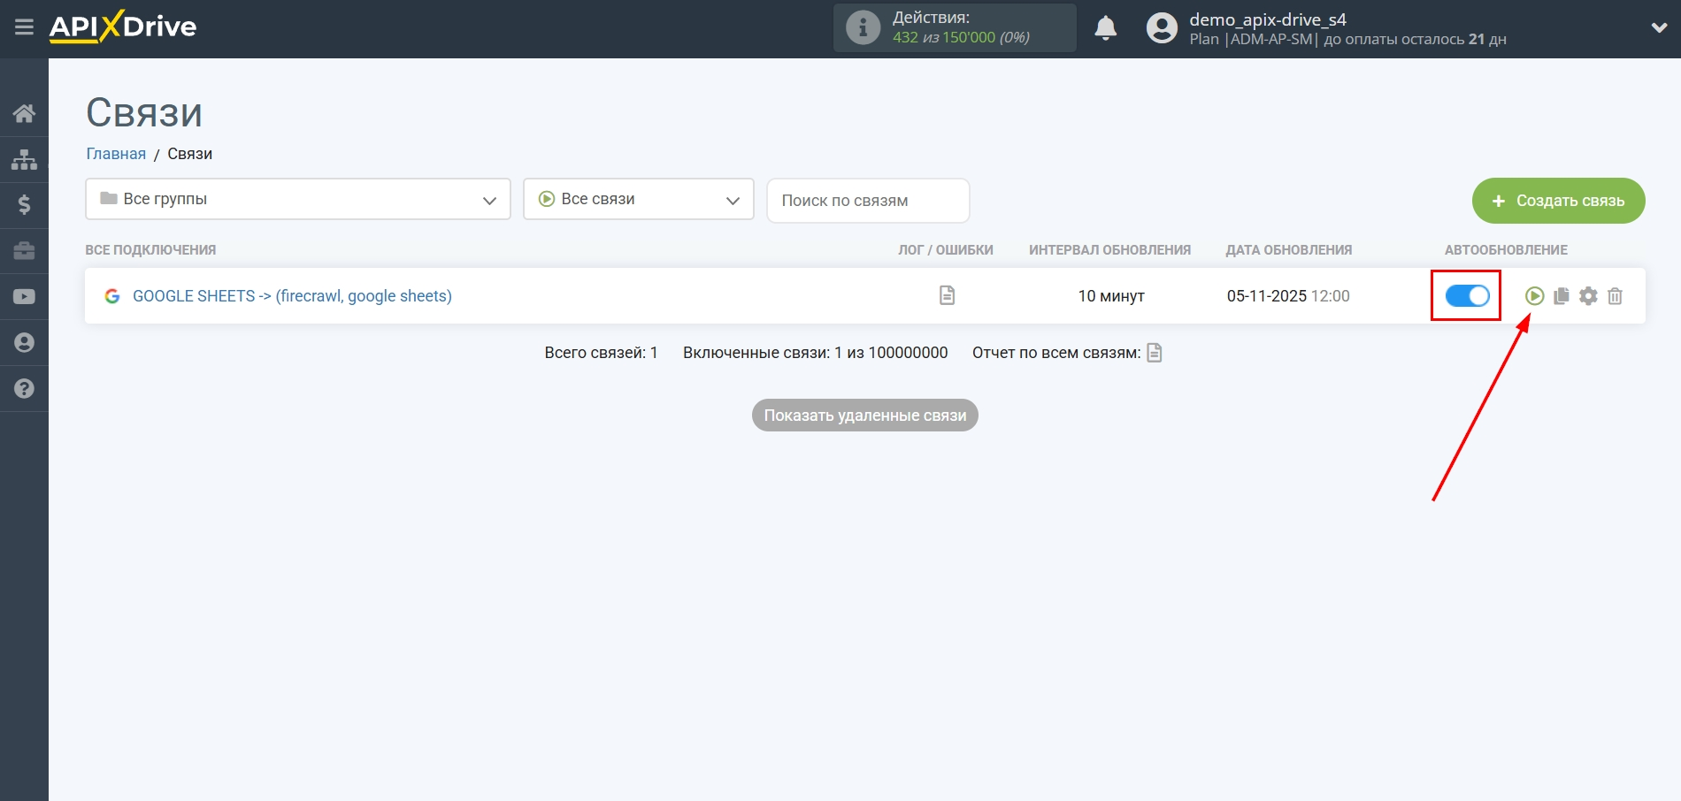Go to the 'Главная' breadcrumb link
This screenshot has height=801, width=1681.
[116, 154]
